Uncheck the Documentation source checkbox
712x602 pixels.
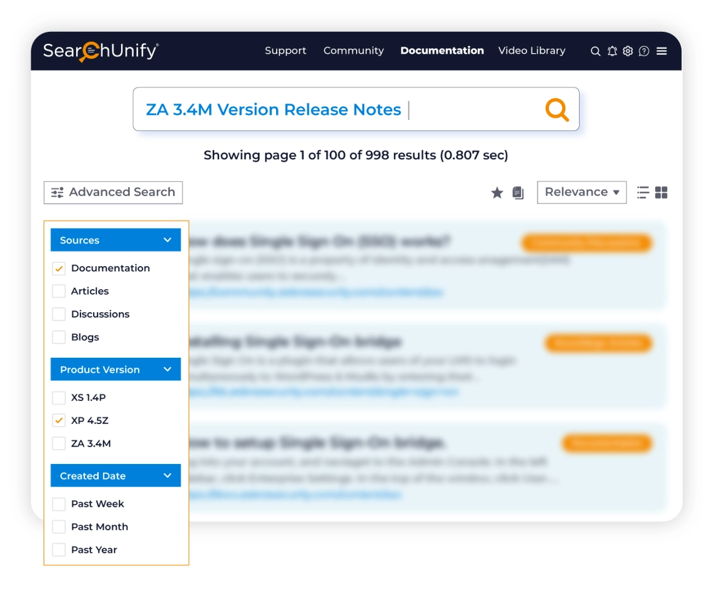pyautogui.click(x=59, y=269)
